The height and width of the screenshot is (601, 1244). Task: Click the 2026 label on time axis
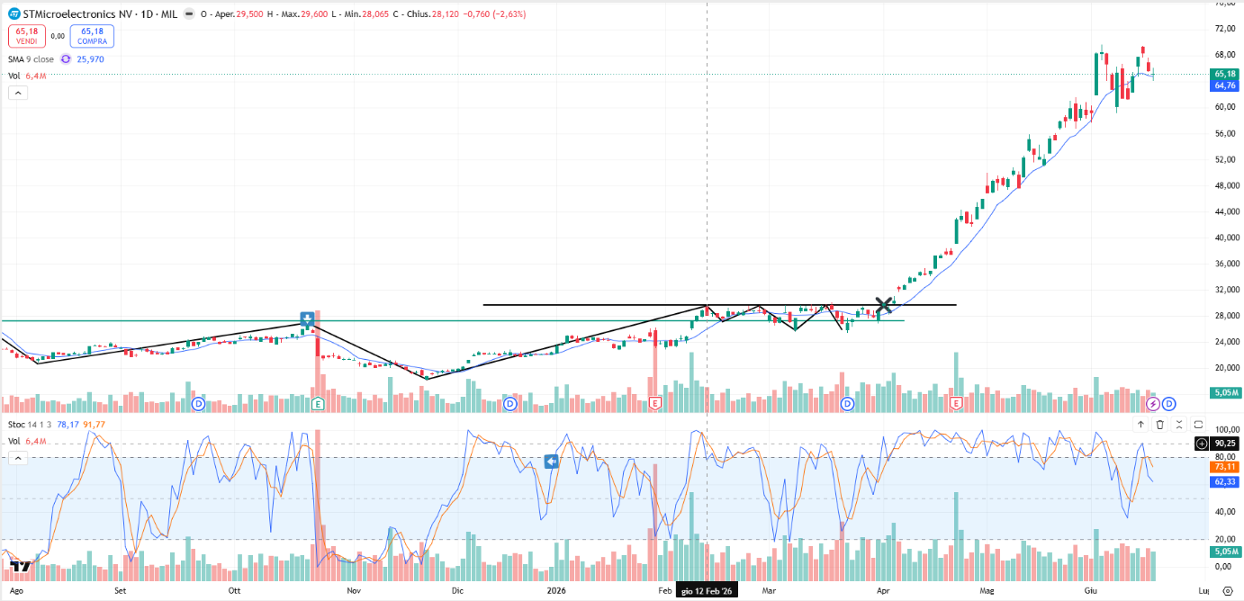(556, 591)
